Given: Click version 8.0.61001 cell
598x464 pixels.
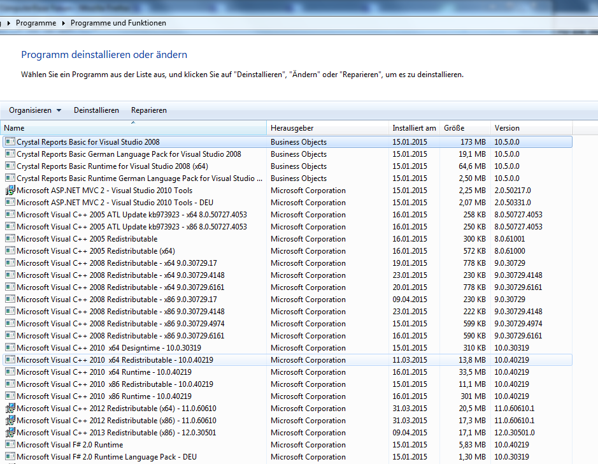Looking at the screenshot, I should click(509, 239).
